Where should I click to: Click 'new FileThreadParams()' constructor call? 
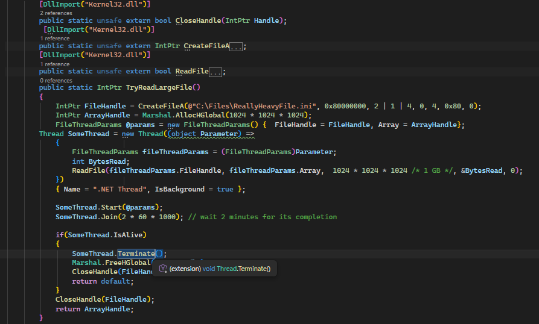click(212, 125)
